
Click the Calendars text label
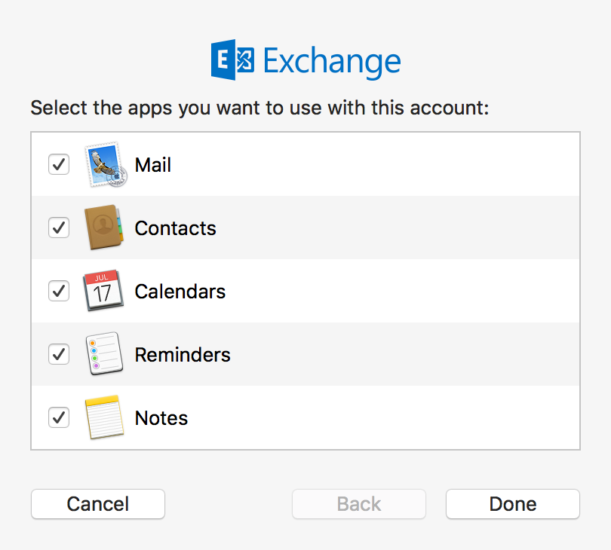pyautogui.click(x=180, y=292)
